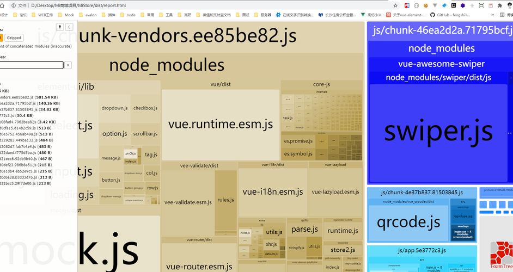Select the es.promise.js block in core-js
This screenshot has height=272, width=513.
pos(298,141)
